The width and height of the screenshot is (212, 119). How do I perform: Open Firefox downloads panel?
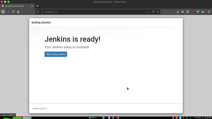click(x=178, y=12)
